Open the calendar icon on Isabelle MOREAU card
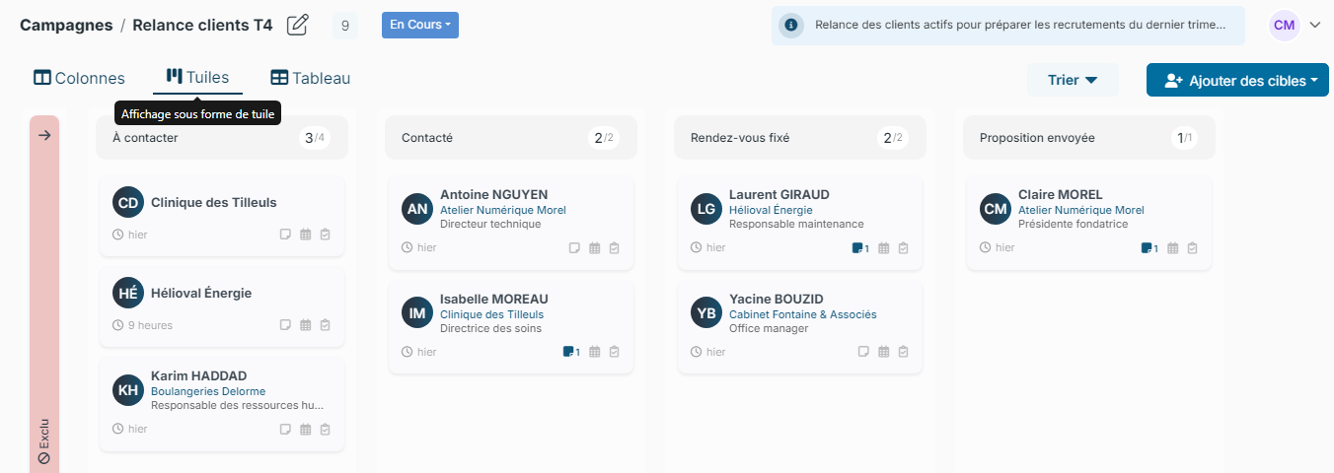Image resolution: width=1334 pixels, height=473 pixels. 594,352
